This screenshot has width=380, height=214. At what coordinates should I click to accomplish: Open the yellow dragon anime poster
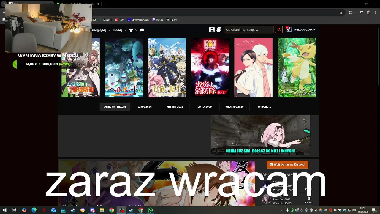click(297, 68)
